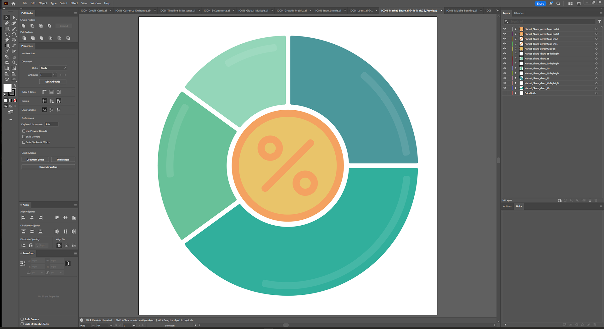Hide the Market_Share_chart_25 layer
The height and width of the screenshot is (329, 604).
[505, 78]
